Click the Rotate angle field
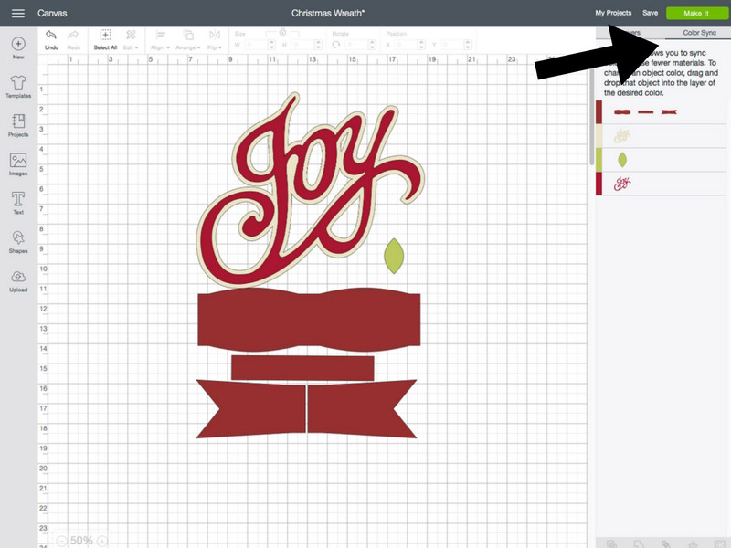 (x=355, y=45)
